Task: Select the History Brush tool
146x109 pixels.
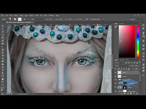Action: (x=3, y=52)
